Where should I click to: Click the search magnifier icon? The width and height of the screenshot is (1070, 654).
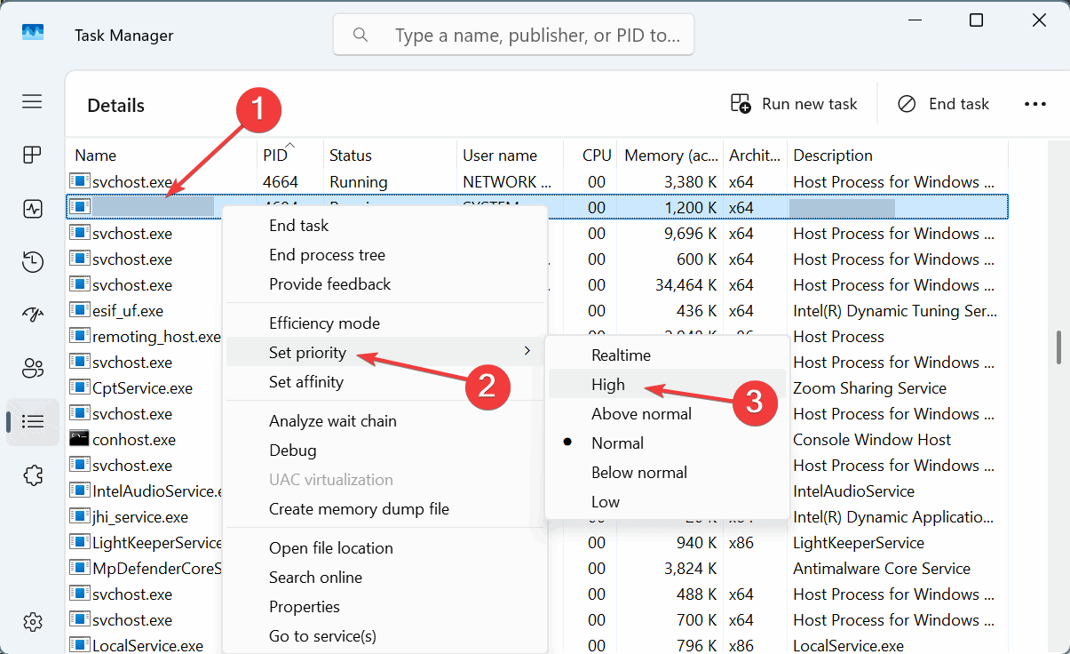360,35
